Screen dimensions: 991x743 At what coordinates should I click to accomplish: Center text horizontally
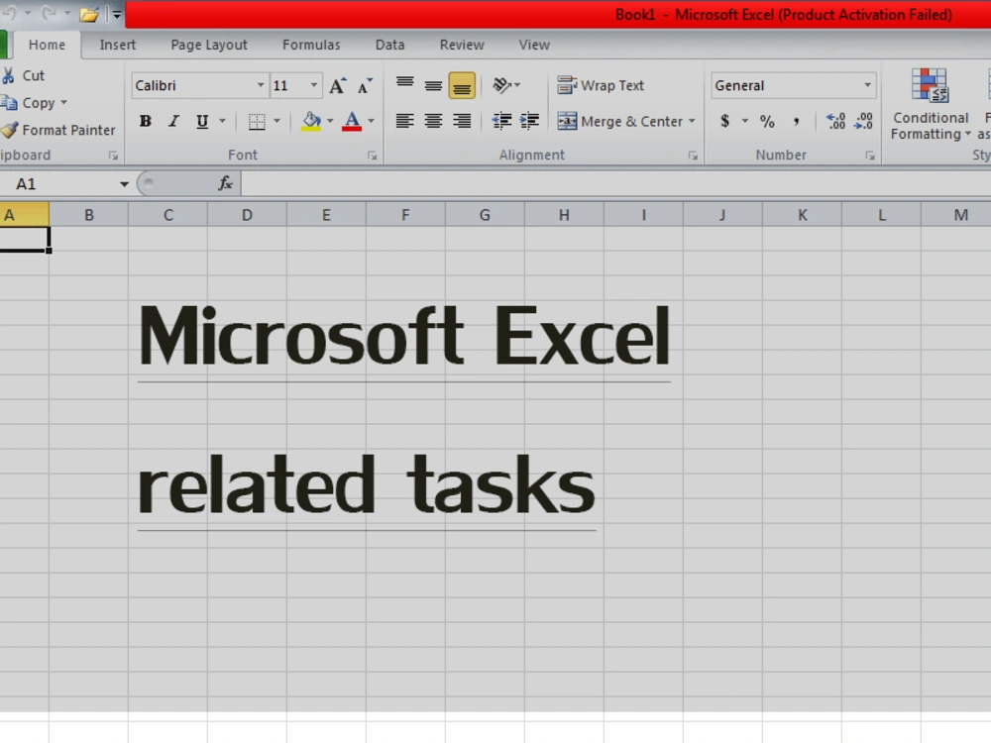433,121
